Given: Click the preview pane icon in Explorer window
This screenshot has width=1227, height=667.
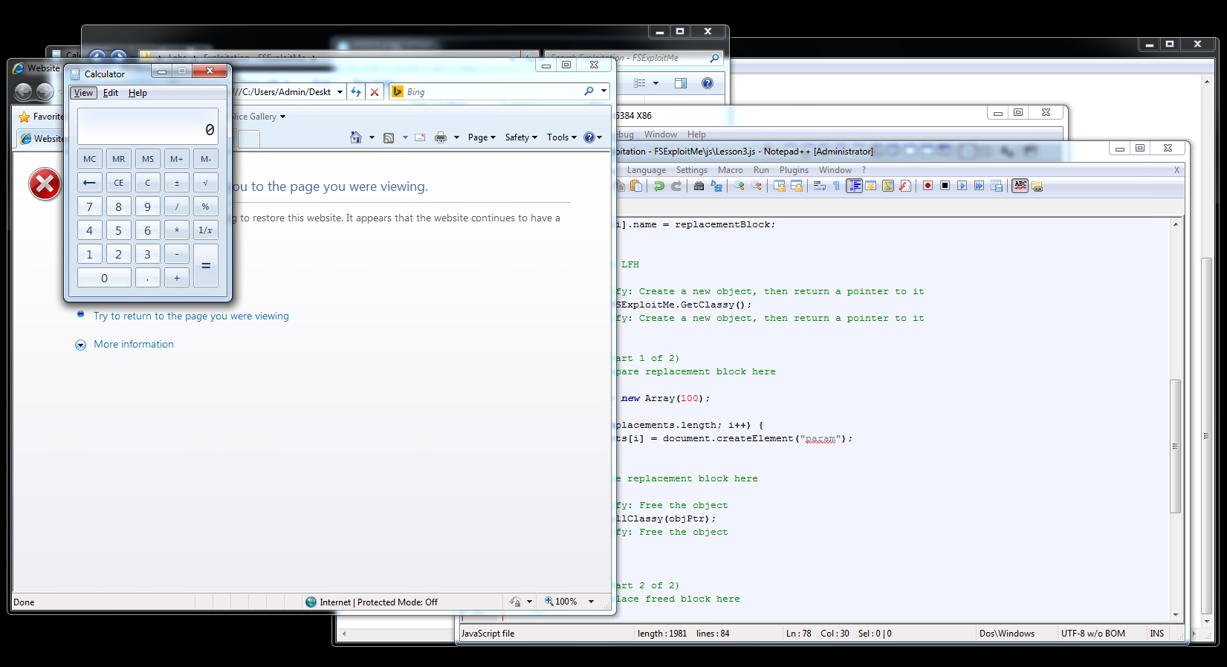Looking at the screenshot, I should (x=681, y=83).
